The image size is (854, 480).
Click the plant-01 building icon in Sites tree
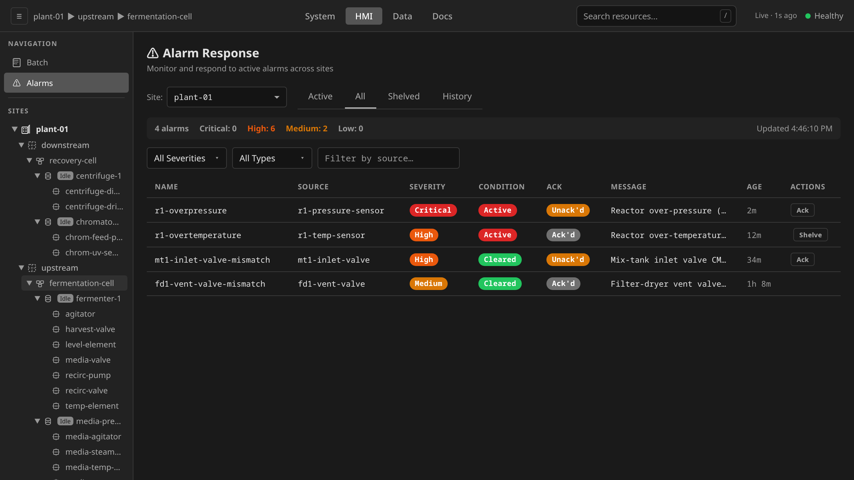pyautogui.click(x=26, y=129)
